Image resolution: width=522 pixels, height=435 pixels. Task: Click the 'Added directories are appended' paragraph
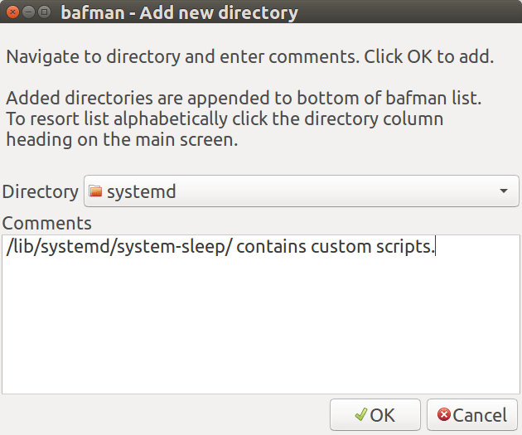(244, 118)
